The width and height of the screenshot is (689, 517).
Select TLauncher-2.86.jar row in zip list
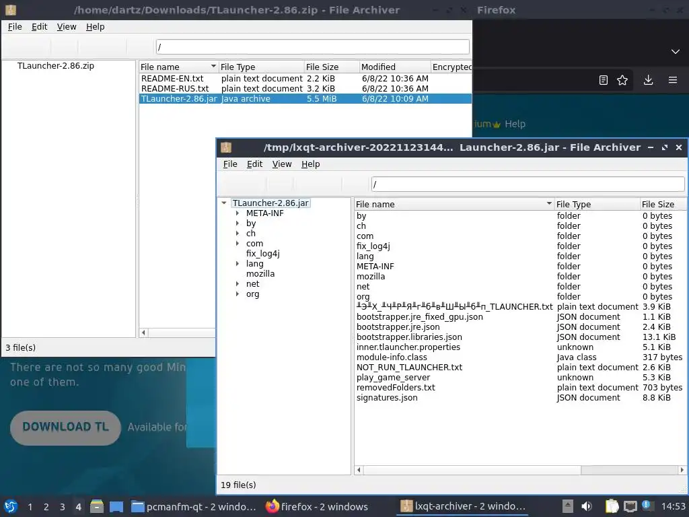(x=305, y=99)
